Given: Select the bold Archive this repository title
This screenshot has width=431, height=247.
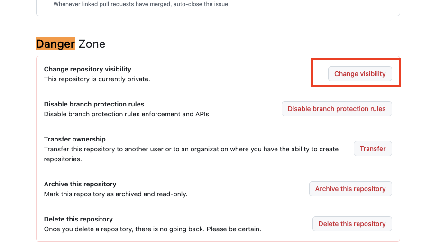Looking at the screenshot, I should [x=80, y=184].
